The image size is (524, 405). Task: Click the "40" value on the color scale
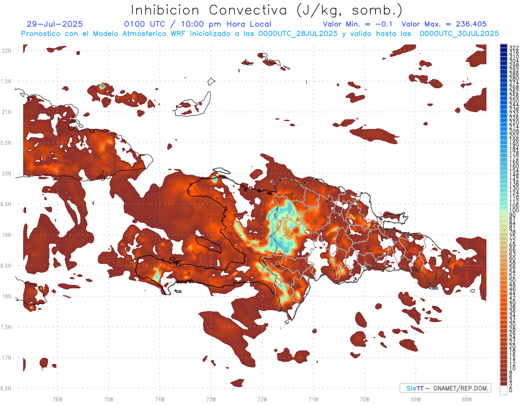click(x=513, y=303)
